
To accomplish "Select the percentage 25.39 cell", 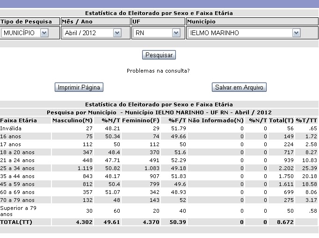I will tap(310, 168).
